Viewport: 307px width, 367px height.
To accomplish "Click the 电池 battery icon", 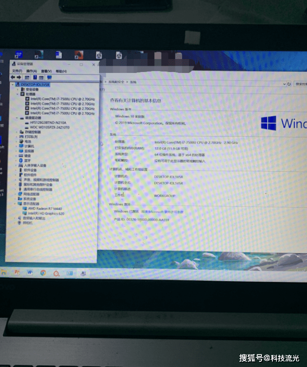I will click(x=21, y=142).
